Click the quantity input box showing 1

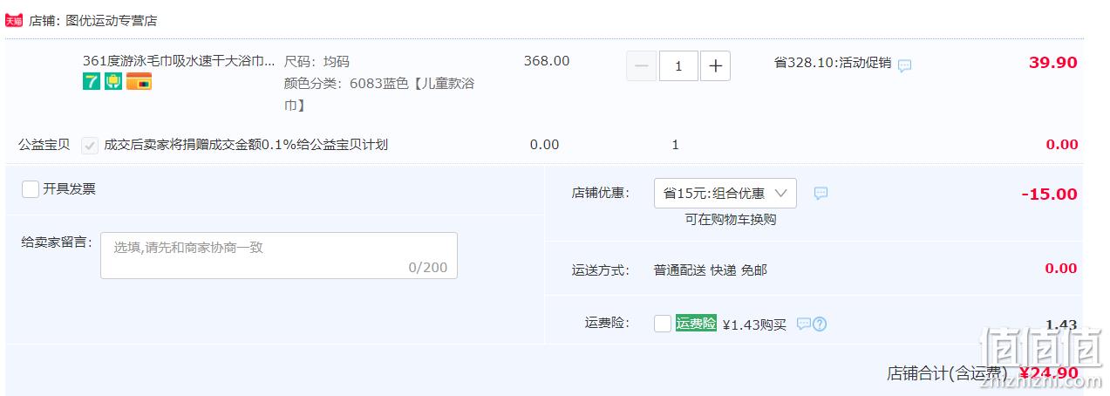pos(678,66)
